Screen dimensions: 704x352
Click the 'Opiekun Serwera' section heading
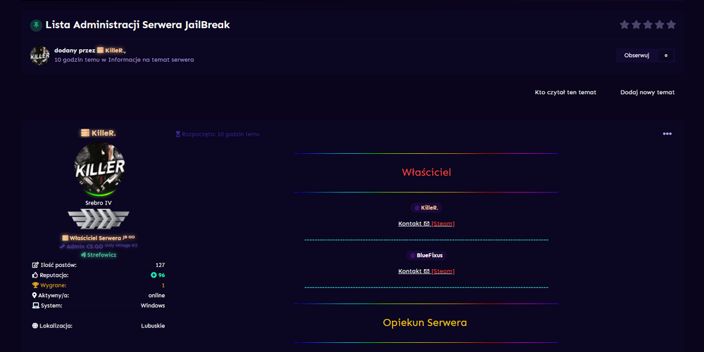[425, 323]
